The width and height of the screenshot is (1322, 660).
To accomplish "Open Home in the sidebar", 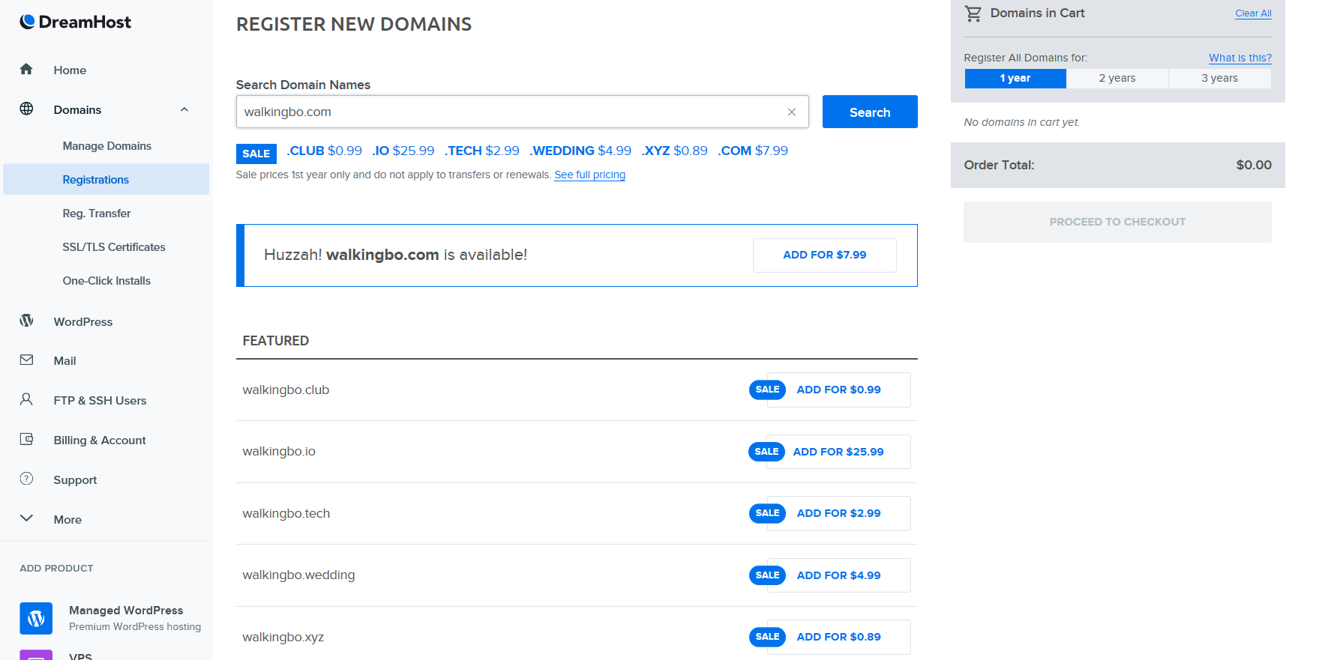I will click(70, 70).
